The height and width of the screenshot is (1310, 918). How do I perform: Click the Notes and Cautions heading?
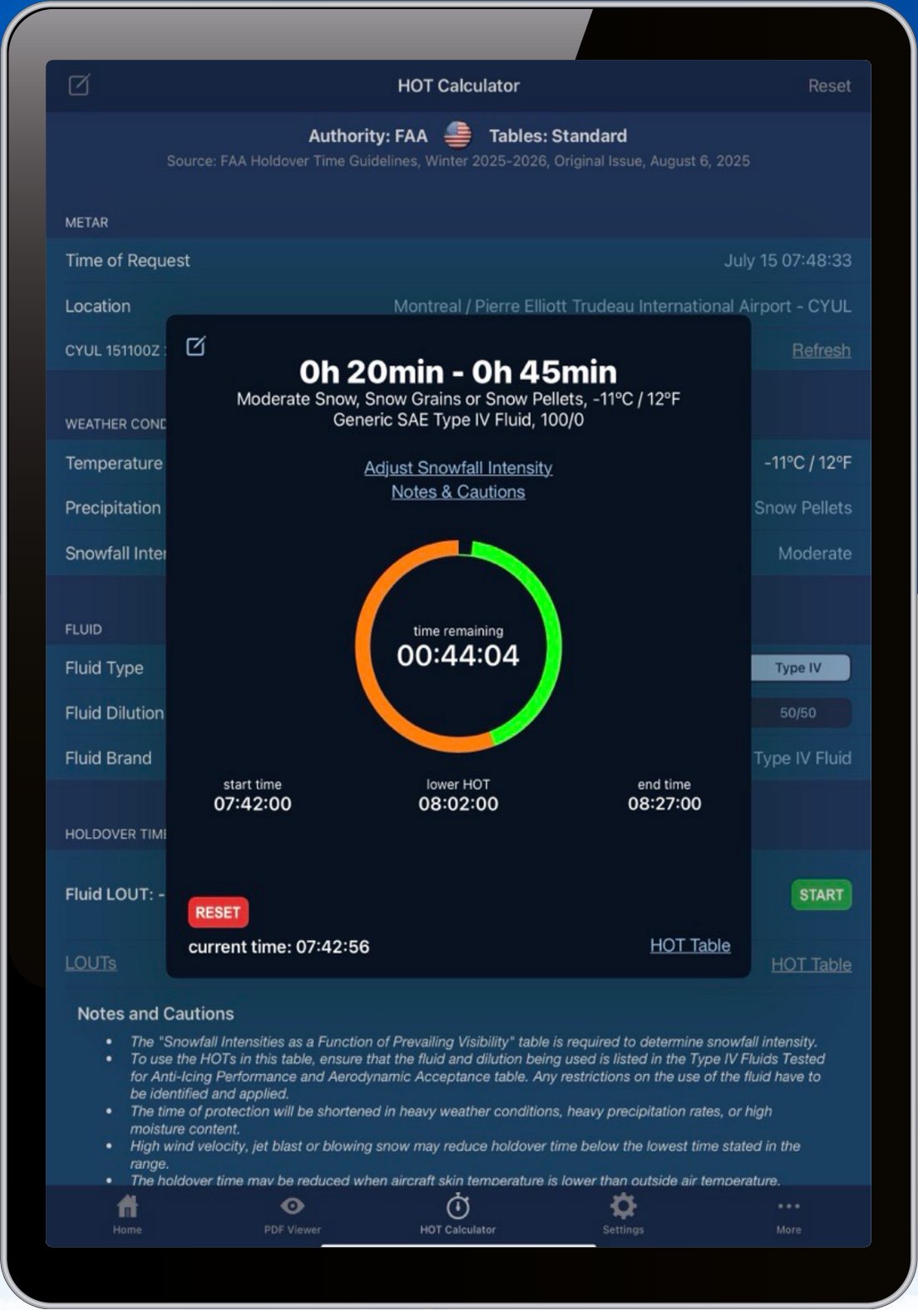pos(155,1013)
